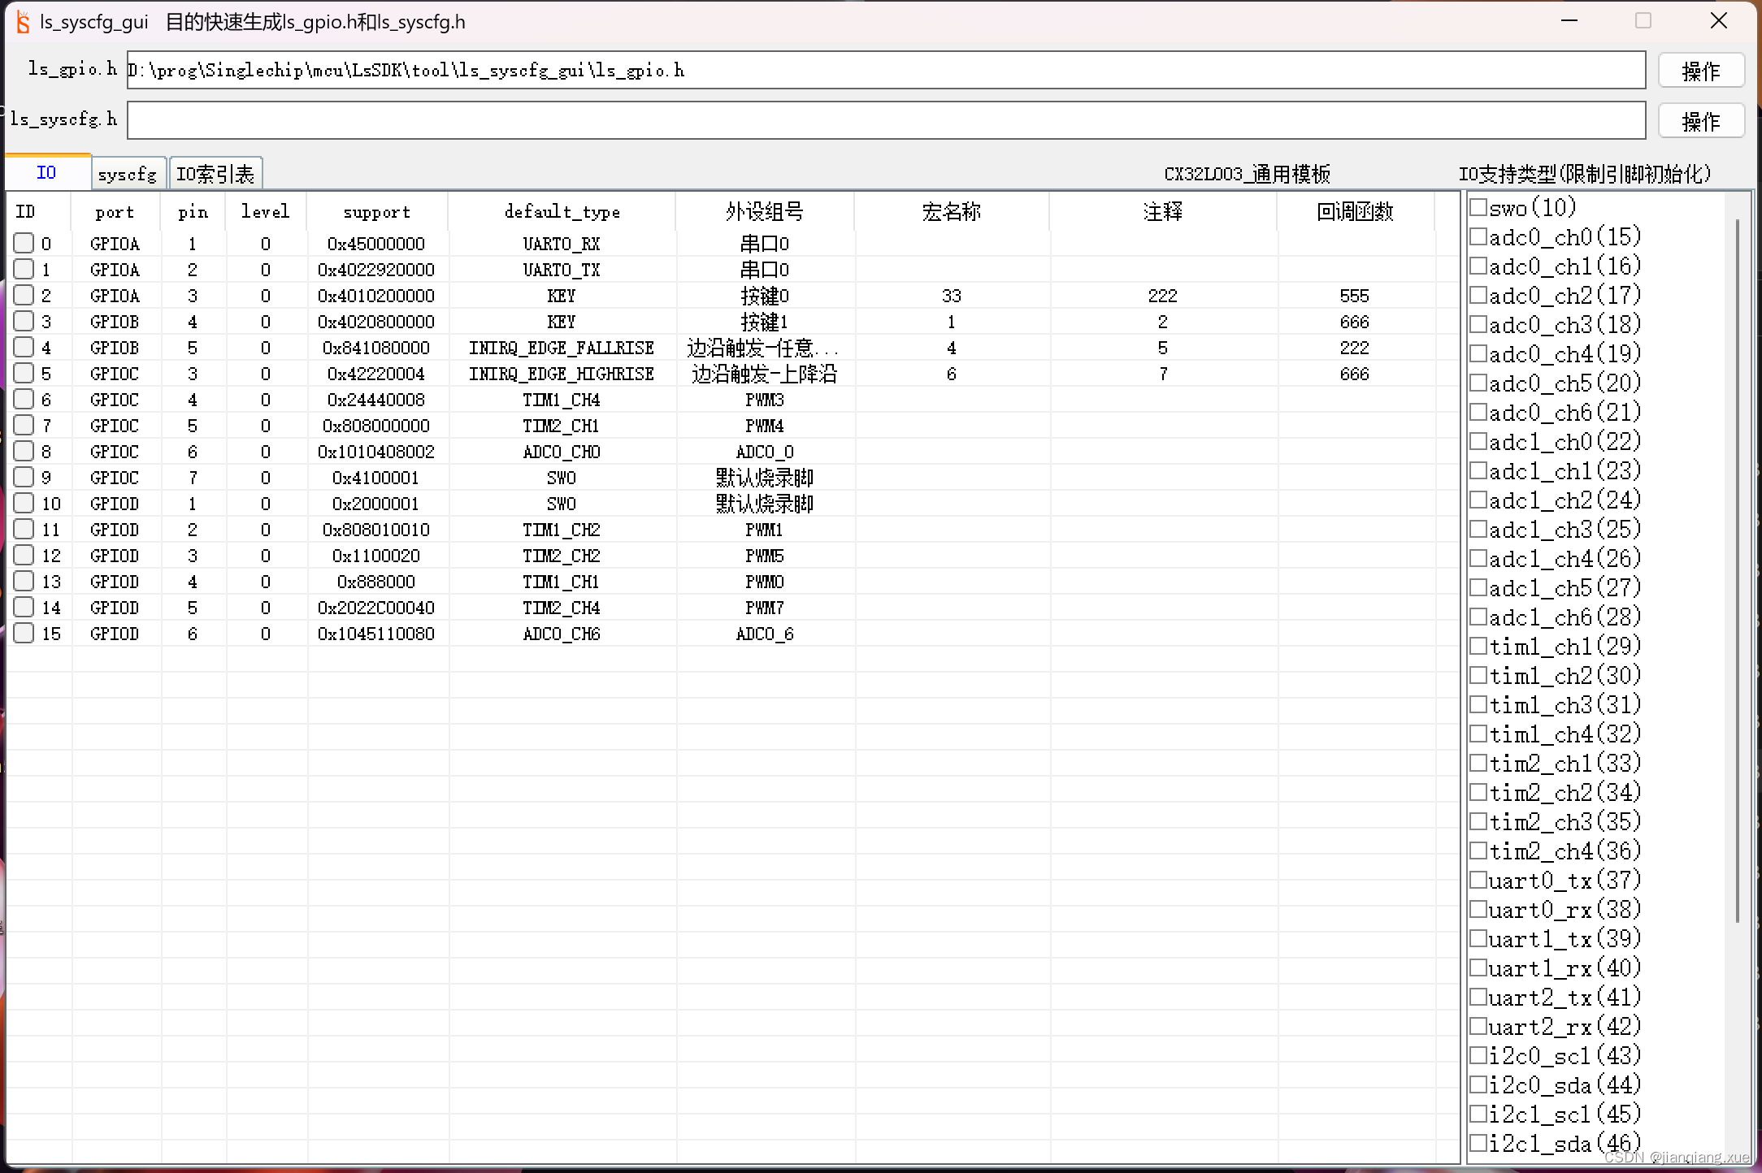Click the 宏名称 column header
Image resolution: width=1762 pixels, height=1173 pixels.
coord(952,212)
